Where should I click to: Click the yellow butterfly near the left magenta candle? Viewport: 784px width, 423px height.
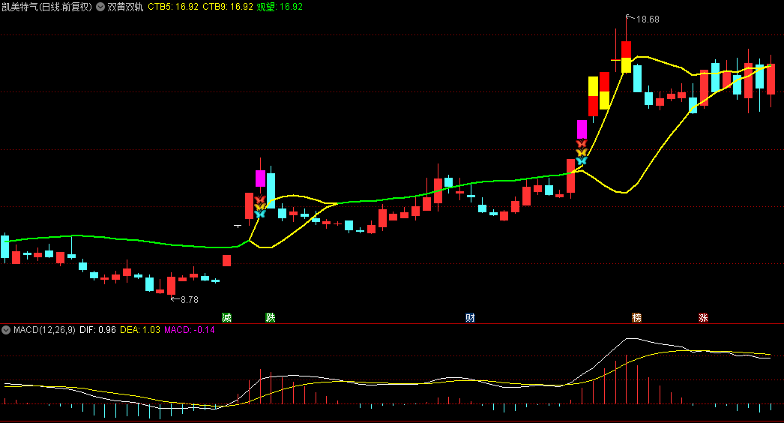[x=259, y=206]
